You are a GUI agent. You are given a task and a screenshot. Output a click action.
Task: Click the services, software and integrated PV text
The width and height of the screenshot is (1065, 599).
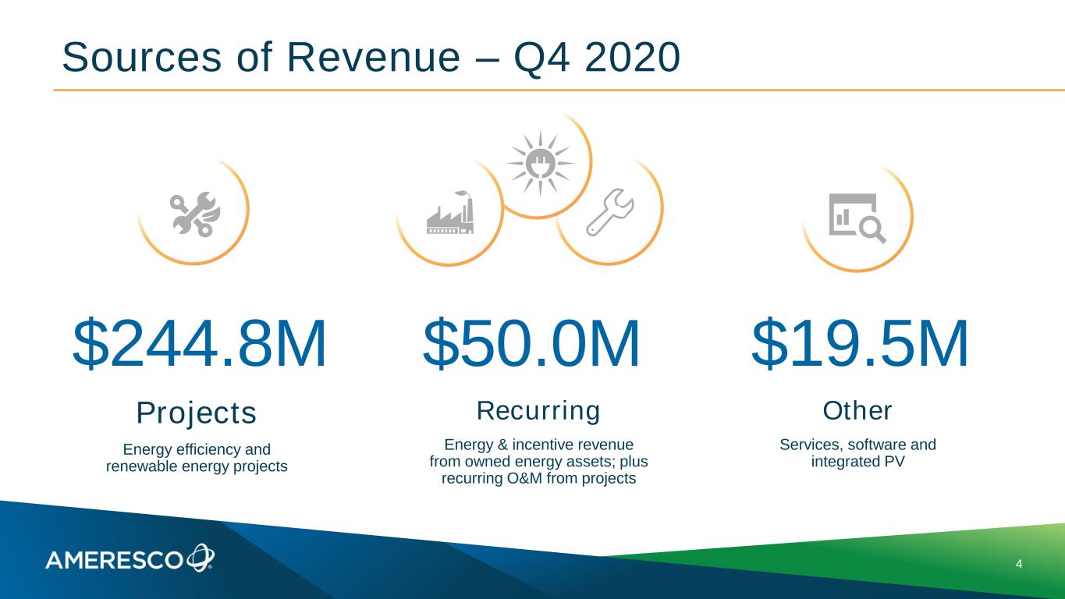857,453
